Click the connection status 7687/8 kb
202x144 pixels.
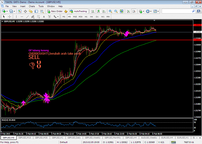189,142
